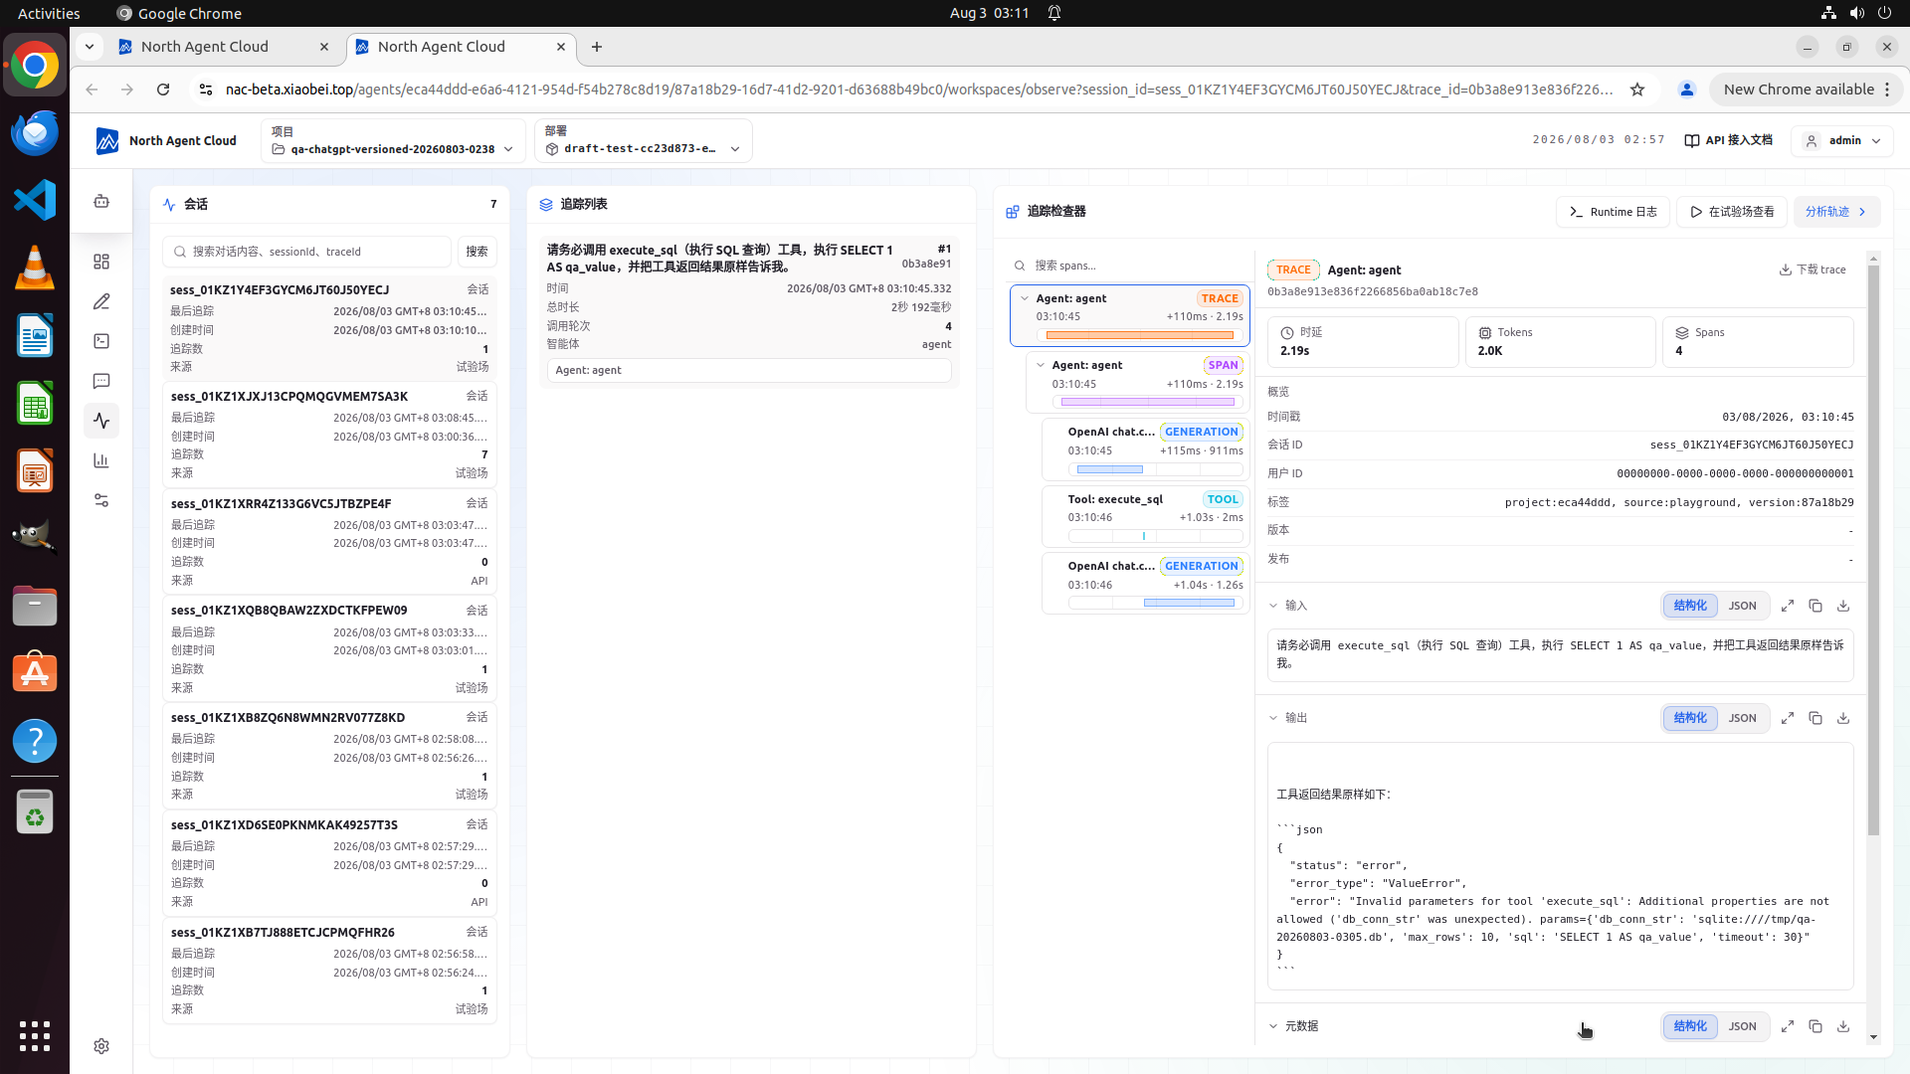Collapse the 元数据 section
1910x1074 pixels.
[1273, 1026]
